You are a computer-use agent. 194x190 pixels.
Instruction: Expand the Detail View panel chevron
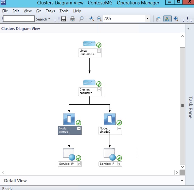pyautogui.click(x=182, y=181)
